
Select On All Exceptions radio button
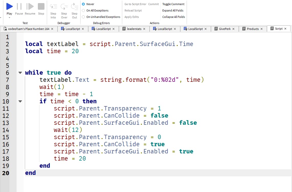tap(84, 10)
